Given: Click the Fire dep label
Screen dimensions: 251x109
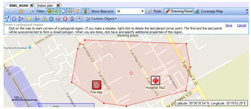Looking at the screenshot, I should (x=96, y=92).
